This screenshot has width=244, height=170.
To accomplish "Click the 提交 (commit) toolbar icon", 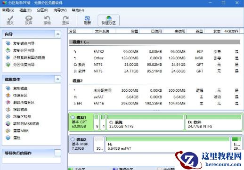I will point(10,20).
